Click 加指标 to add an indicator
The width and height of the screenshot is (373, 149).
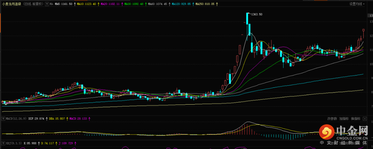(x=344, y=119)
